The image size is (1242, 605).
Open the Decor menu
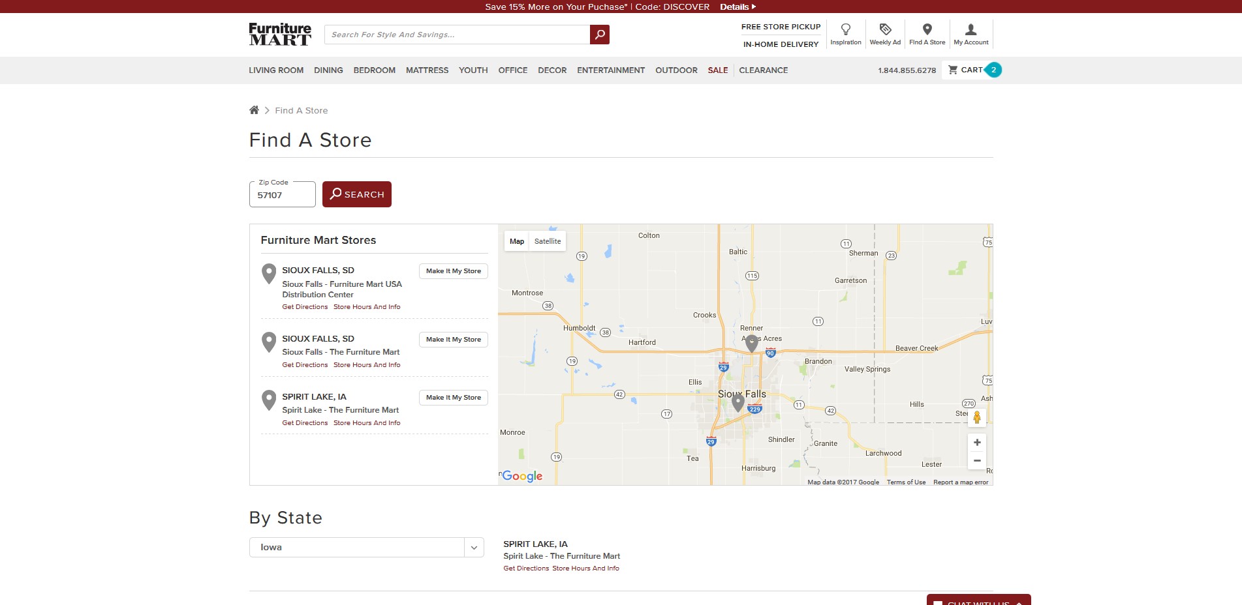(552, 70)
